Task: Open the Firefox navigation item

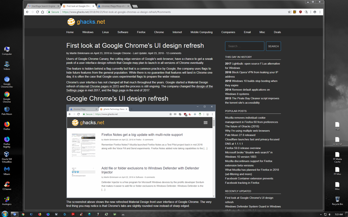Action: point(141,32)
